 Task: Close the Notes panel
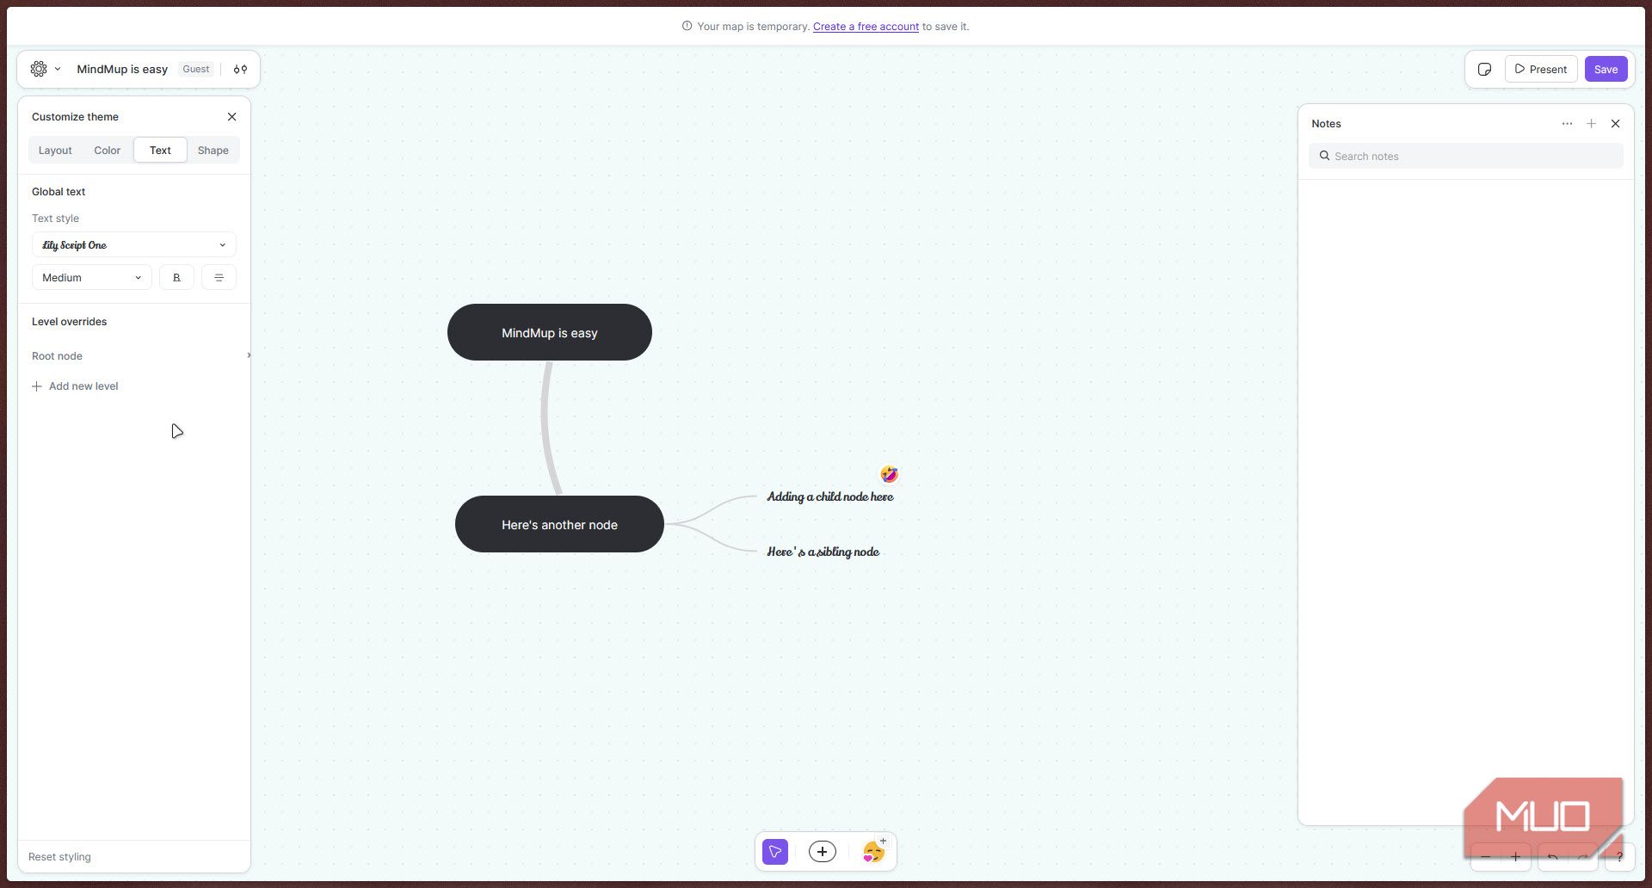(x=1615, y=124)
